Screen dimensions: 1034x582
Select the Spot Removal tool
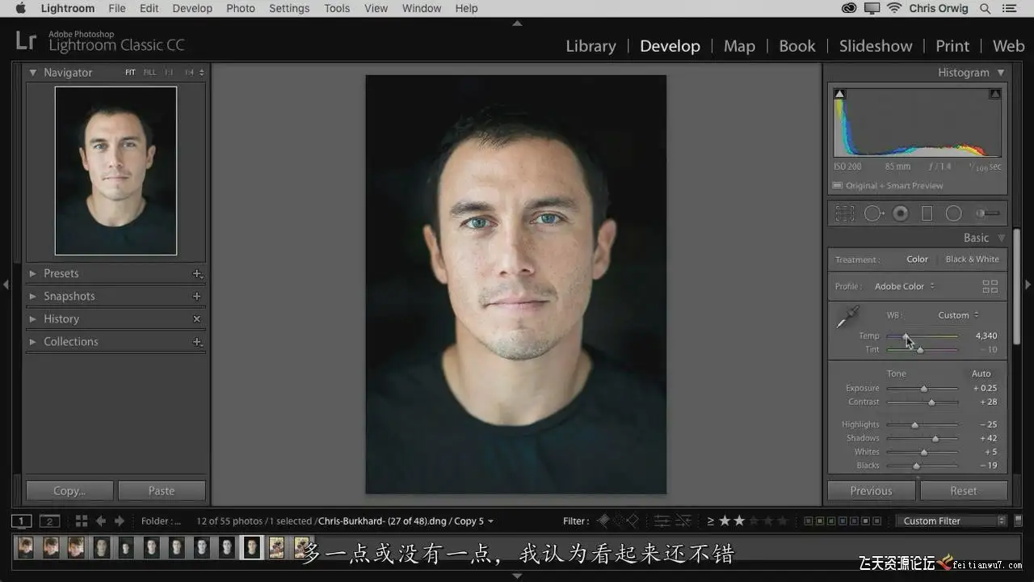[873, 213]
